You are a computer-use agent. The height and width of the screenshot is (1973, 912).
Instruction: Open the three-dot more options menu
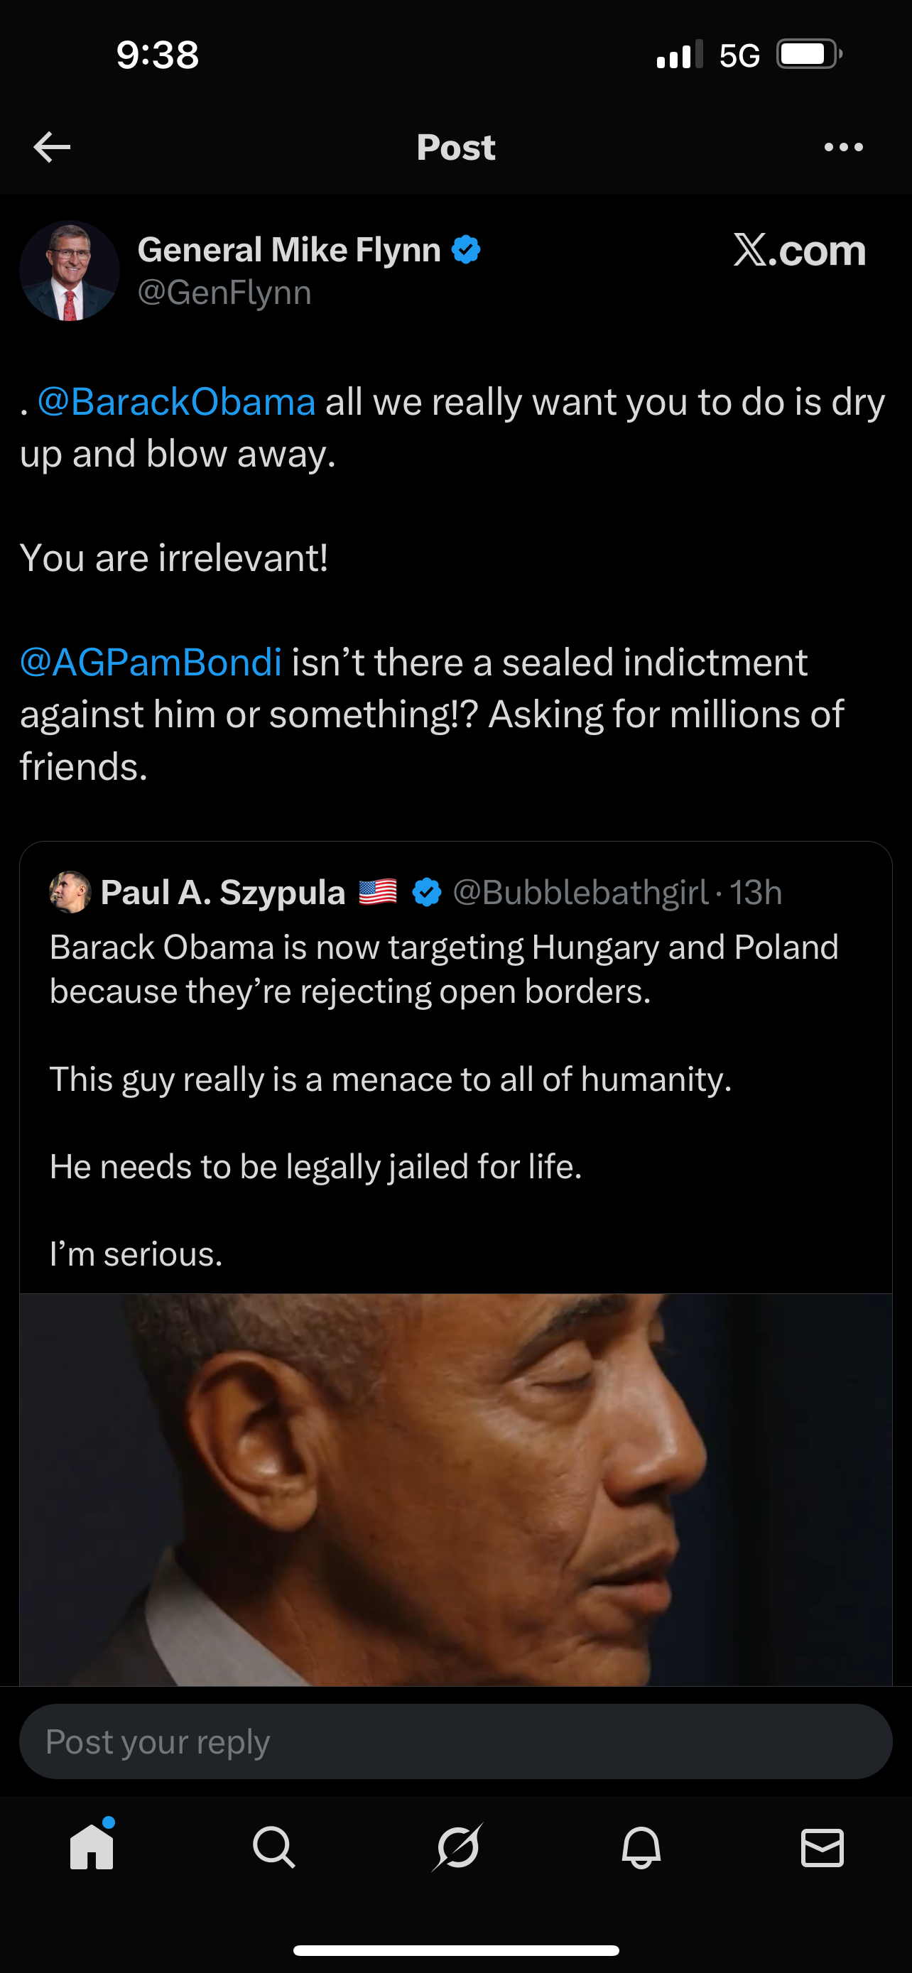[x=843, y=147]
